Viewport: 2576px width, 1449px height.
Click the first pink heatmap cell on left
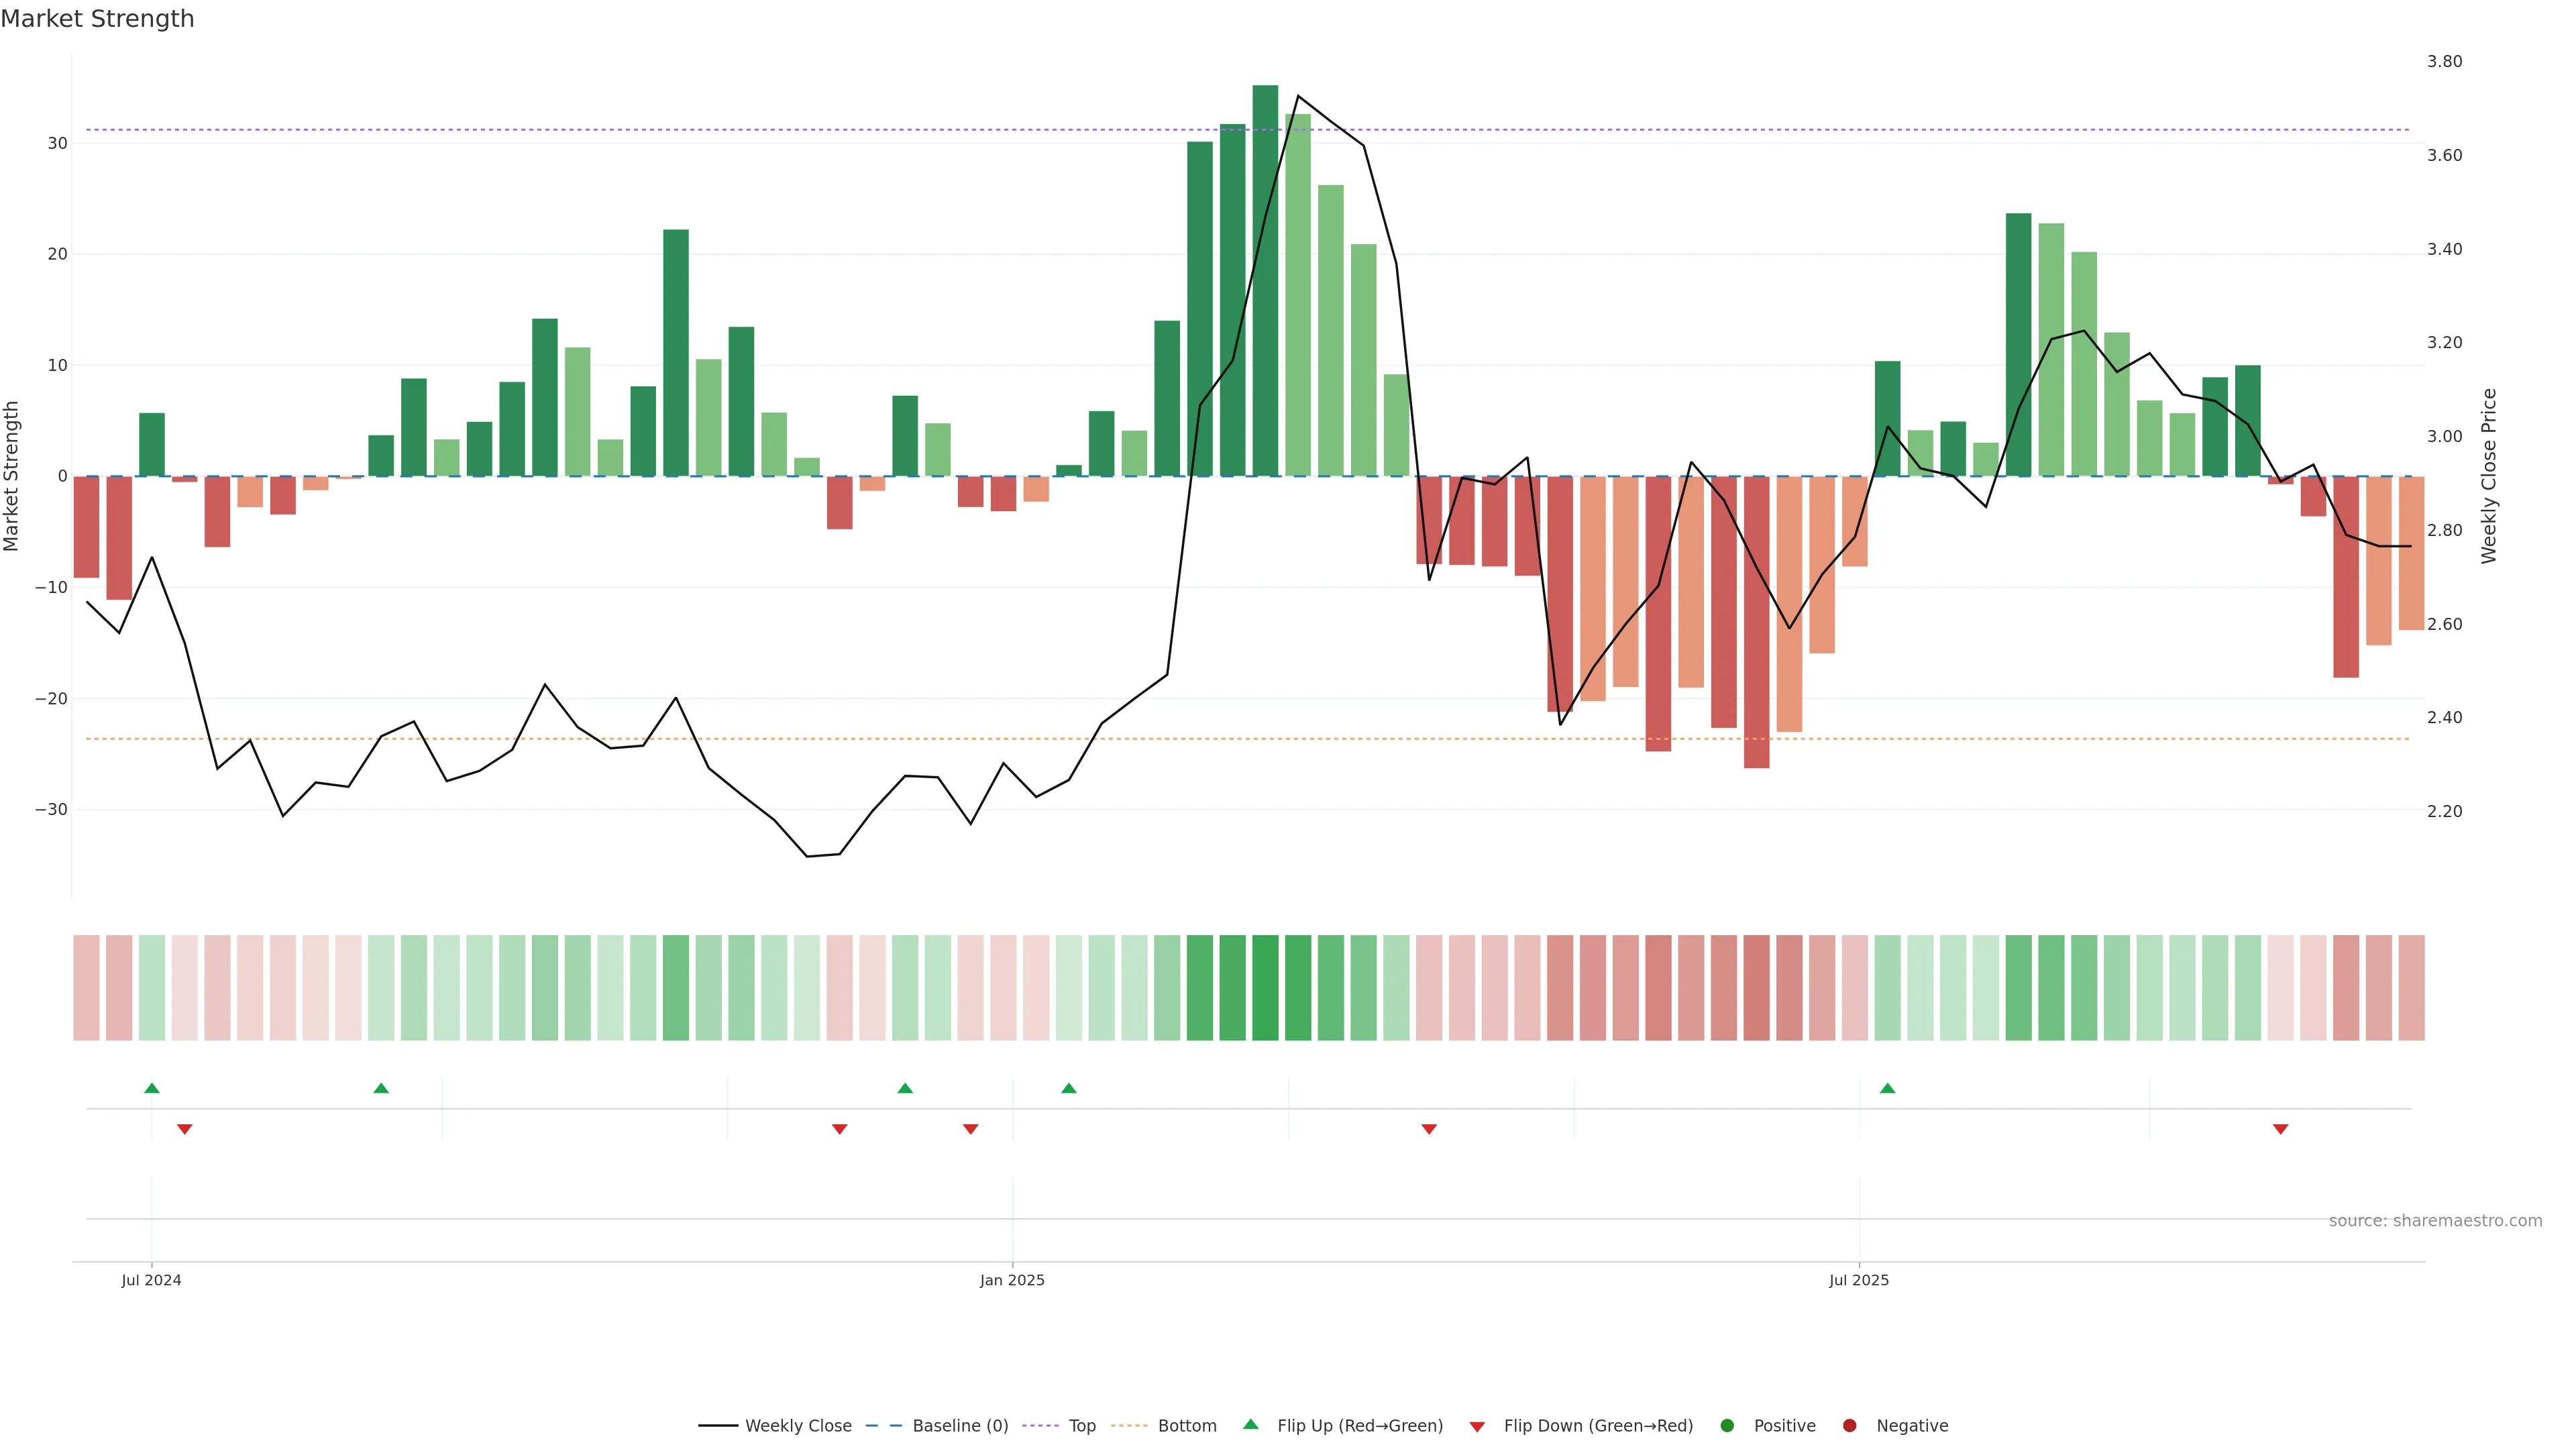tap(86, 988)
